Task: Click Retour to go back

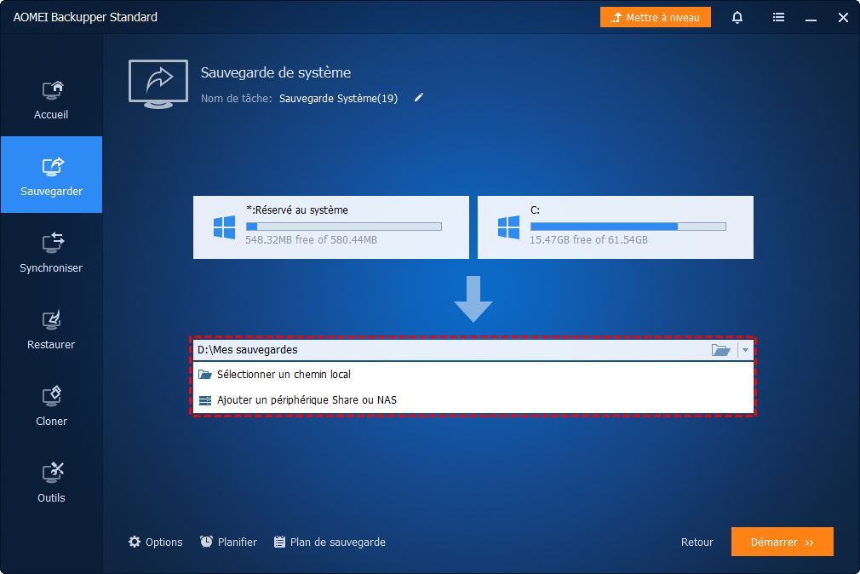Action: point(697,542)
